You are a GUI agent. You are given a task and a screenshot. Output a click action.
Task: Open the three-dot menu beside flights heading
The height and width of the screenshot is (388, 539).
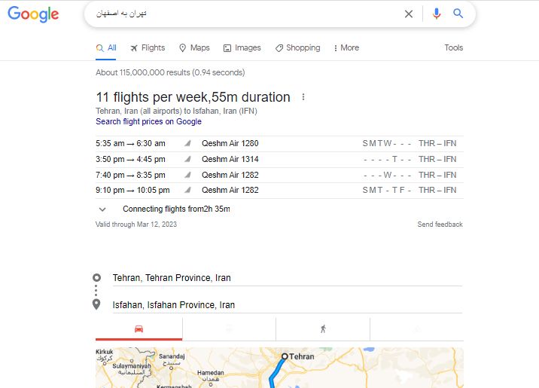pyautogui.click(x=303, y=97)
